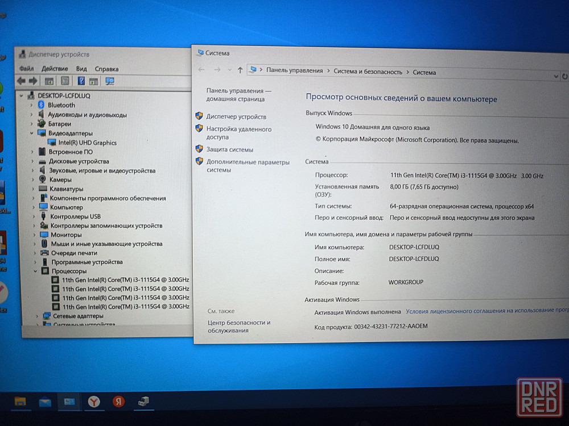Viewport: 569px width, 426px height.
Task: Open the Справка menu
Action: click(x=106, y=69)
